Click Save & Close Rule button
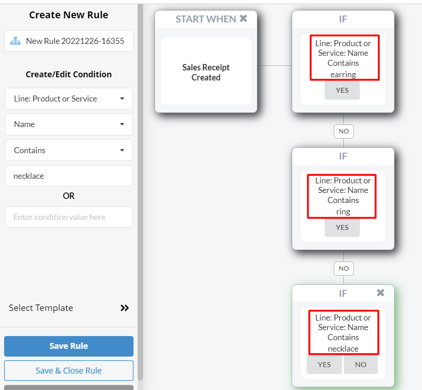Image resolution: width=422 pixels, height=390 pixels. pyautogui.click(x=69, y=371)
